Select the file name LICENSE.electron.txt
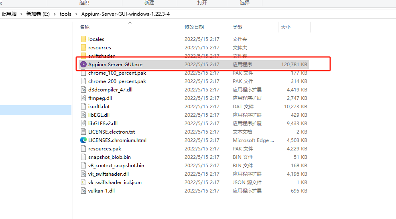Image resolution: width=396 pixels, height=219 pixels. pyautogui.click(x=112, y=132)
